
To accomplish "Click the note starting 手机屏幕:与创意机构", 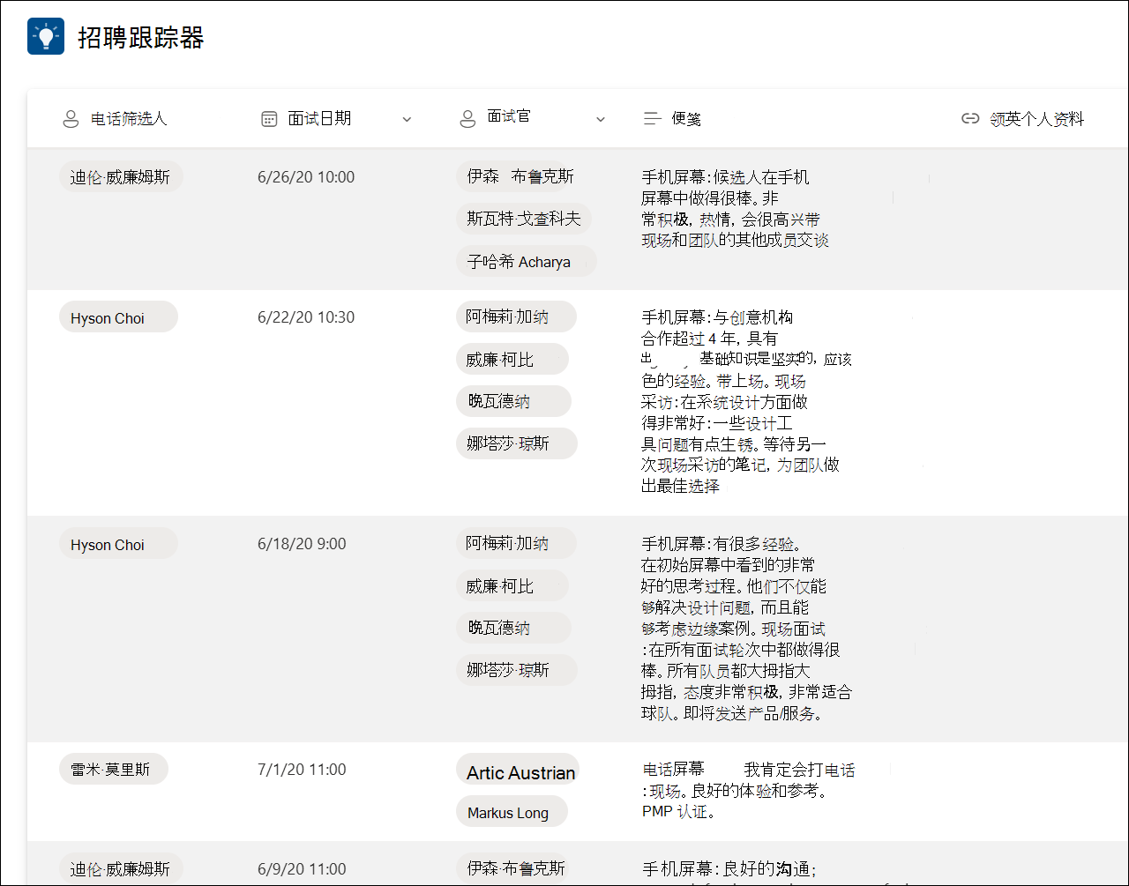I will coord(746,401).
